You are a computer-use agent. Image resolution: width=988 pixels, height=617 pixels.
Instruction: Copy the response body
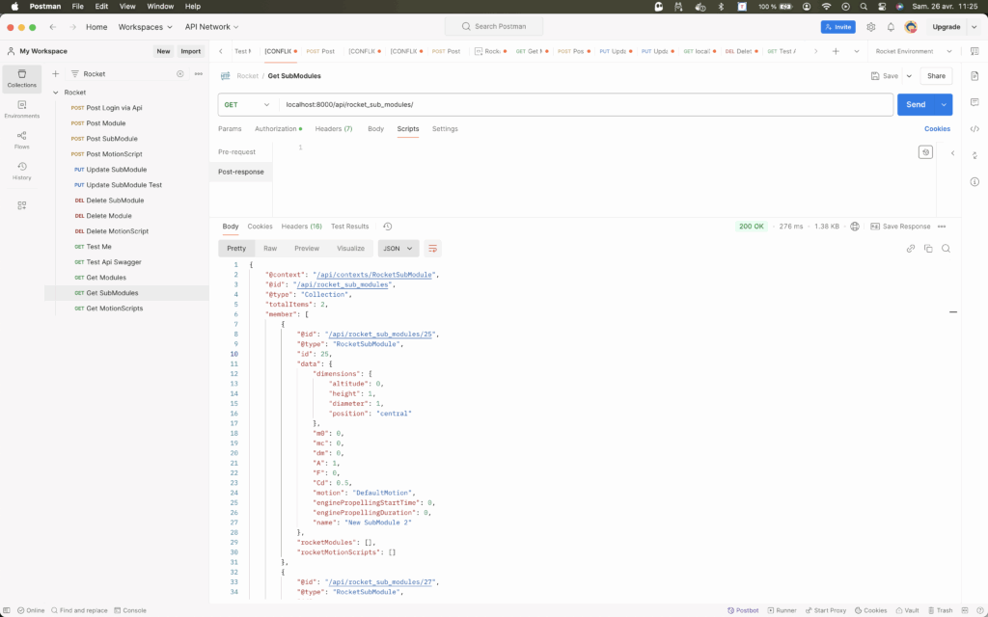(x=928, y=249)
